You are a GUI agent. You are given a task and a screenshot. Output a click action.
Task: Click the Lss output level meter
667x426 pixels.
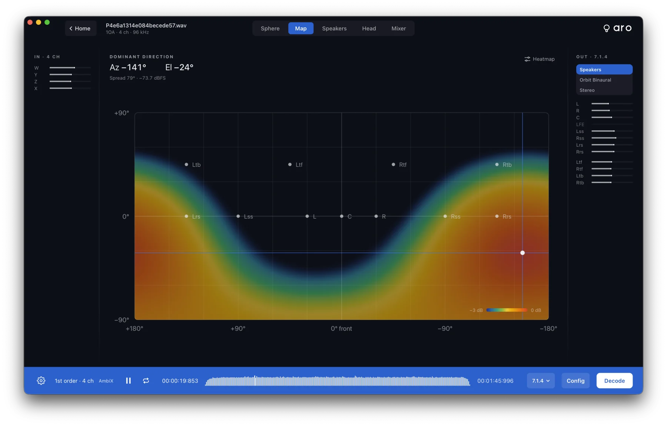click(x=612, y=131)
